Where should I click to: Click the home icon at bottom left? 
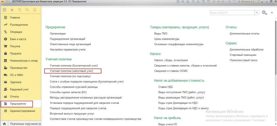tap(4, 124)
